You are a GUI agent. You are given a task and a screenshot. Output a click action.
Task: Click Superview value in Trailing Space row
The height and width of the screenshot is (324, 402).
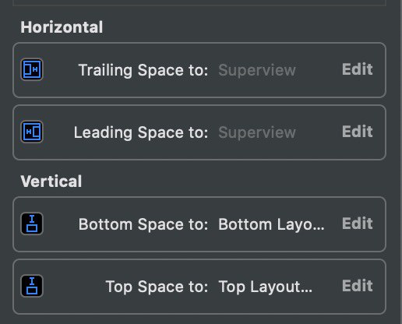click(257, 70)
